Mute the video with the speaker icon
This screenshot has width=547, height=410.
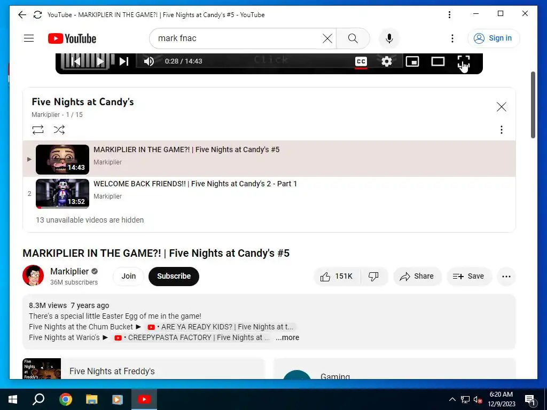click(149, 61)
